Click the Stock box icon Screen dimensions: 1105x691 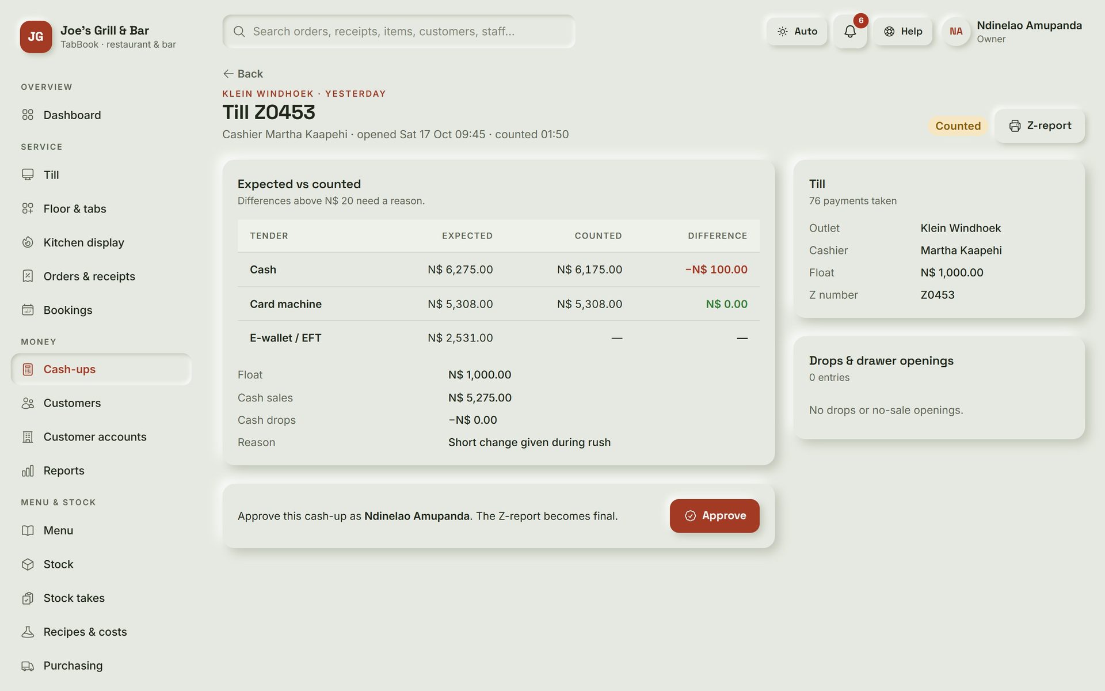point(28,564)
